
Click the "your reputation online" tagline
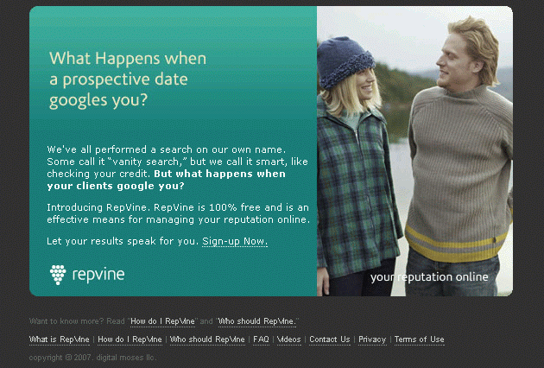(429, 277)
